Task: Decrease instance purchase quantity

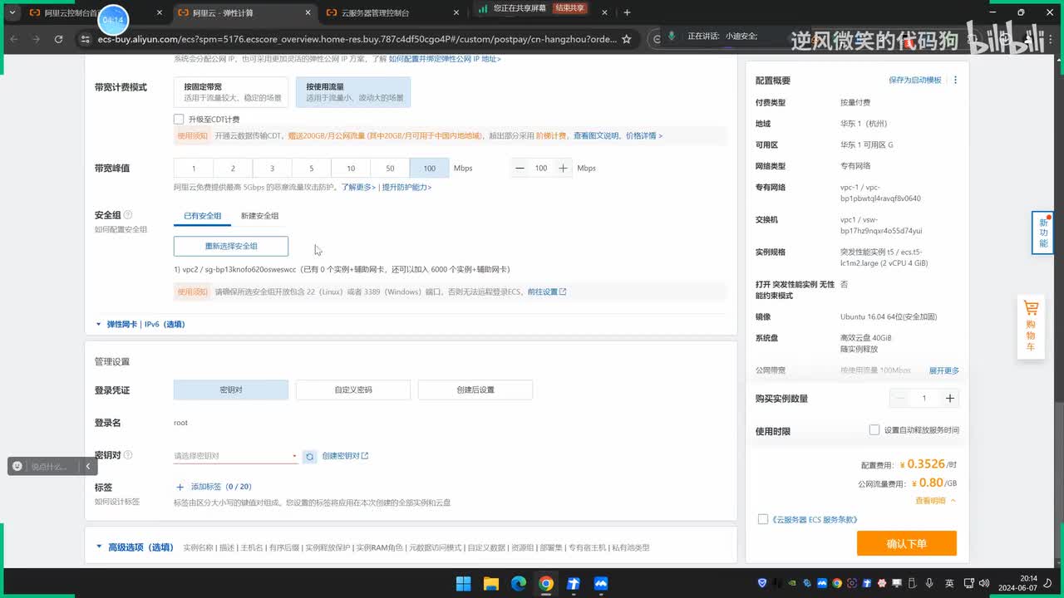Action: point(899,398)
